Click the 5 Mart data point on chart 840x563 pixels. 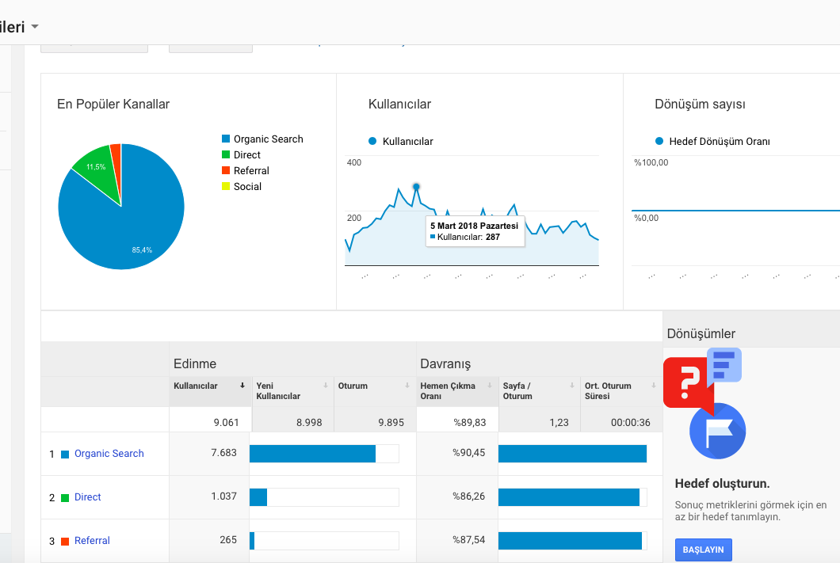pos(416,187)
